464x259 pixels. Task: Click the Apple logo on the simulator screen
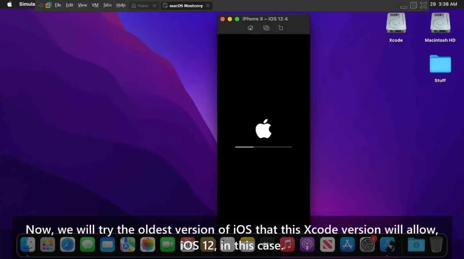coord(263,128)
